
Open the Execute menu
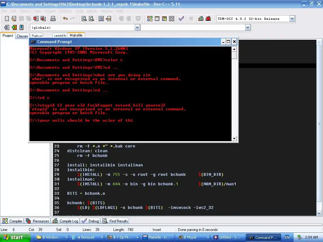pos(66,11)
